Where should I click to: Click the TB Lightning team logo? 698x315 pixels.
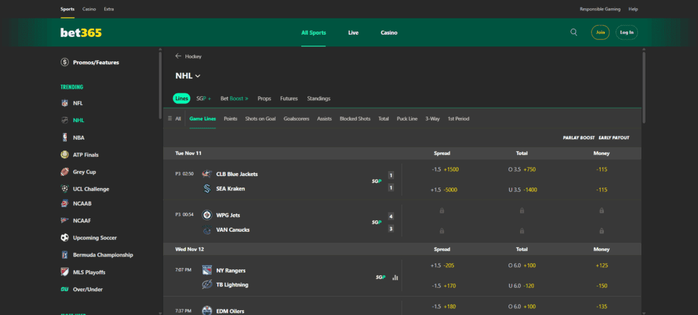click(207, 285)
